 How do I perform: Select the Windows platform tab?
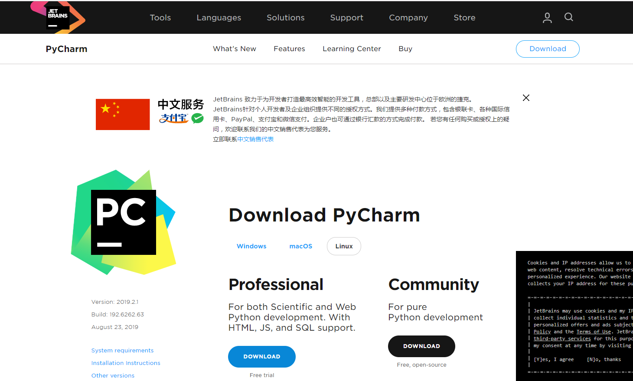click(251, 246)
